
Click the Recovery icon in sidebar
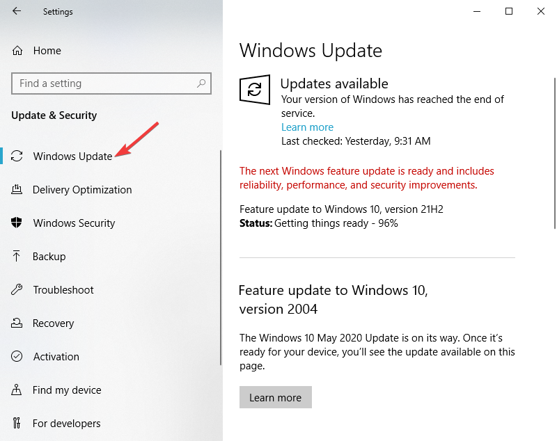point(17,323)
